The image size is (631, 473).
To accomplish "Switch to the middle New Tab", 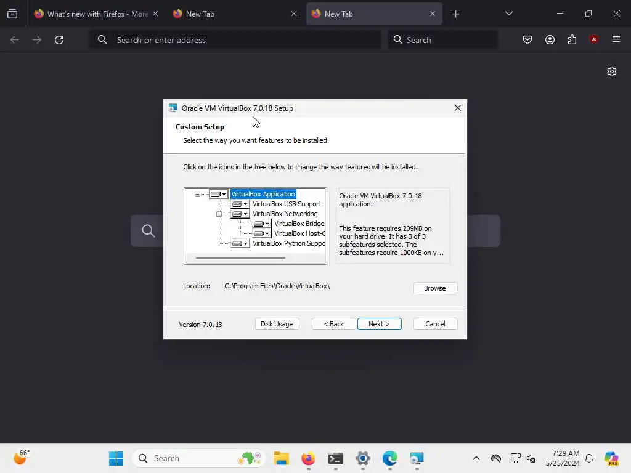I will [235, 14].
